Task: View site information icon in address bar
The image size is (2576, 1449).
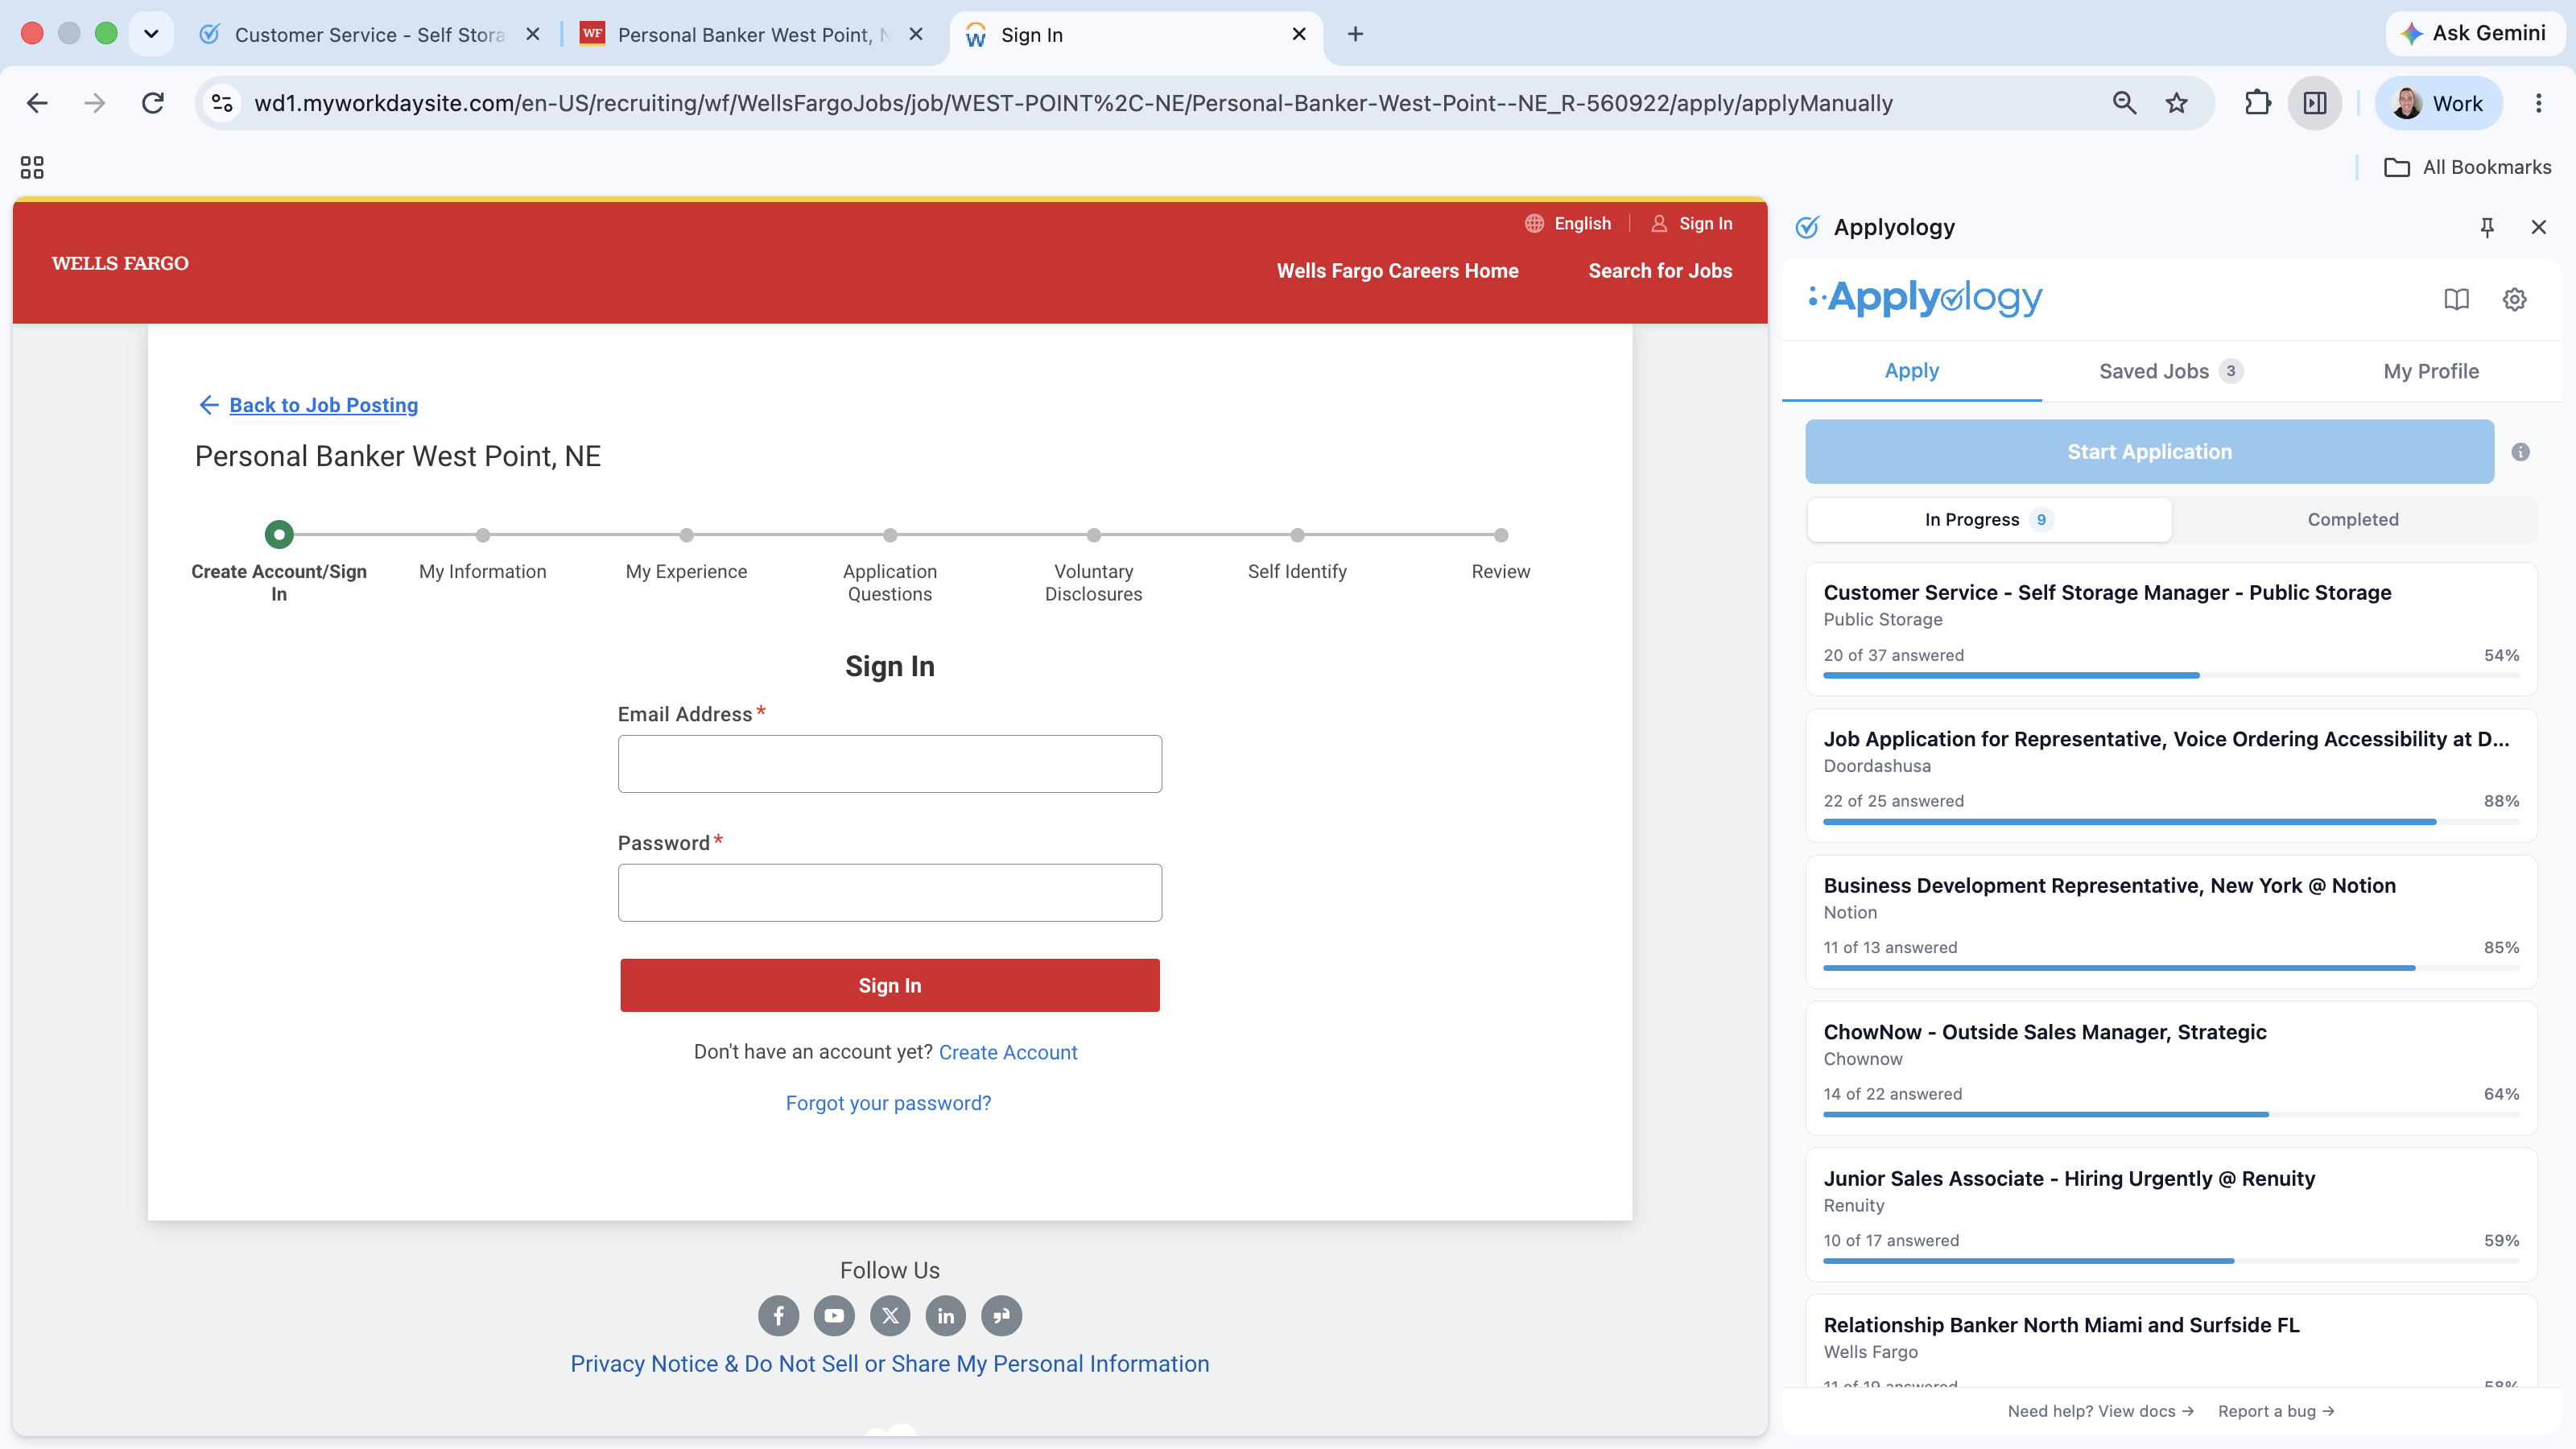Action: pos(222,103)
